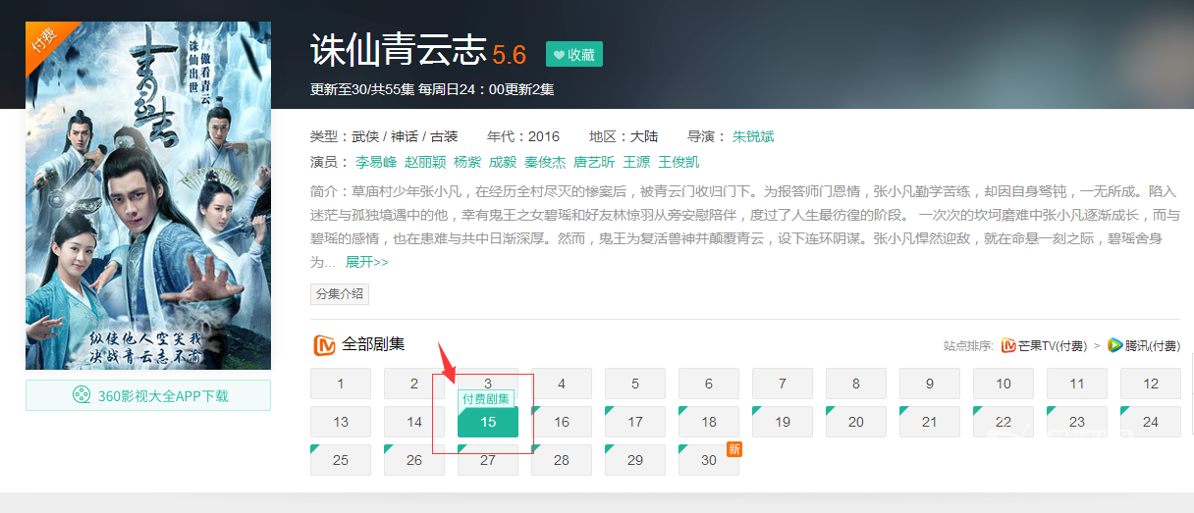This screenshot has height=513, width=1194.
Task: Open actor 李易峰's page
Action: tap(376, 162)
